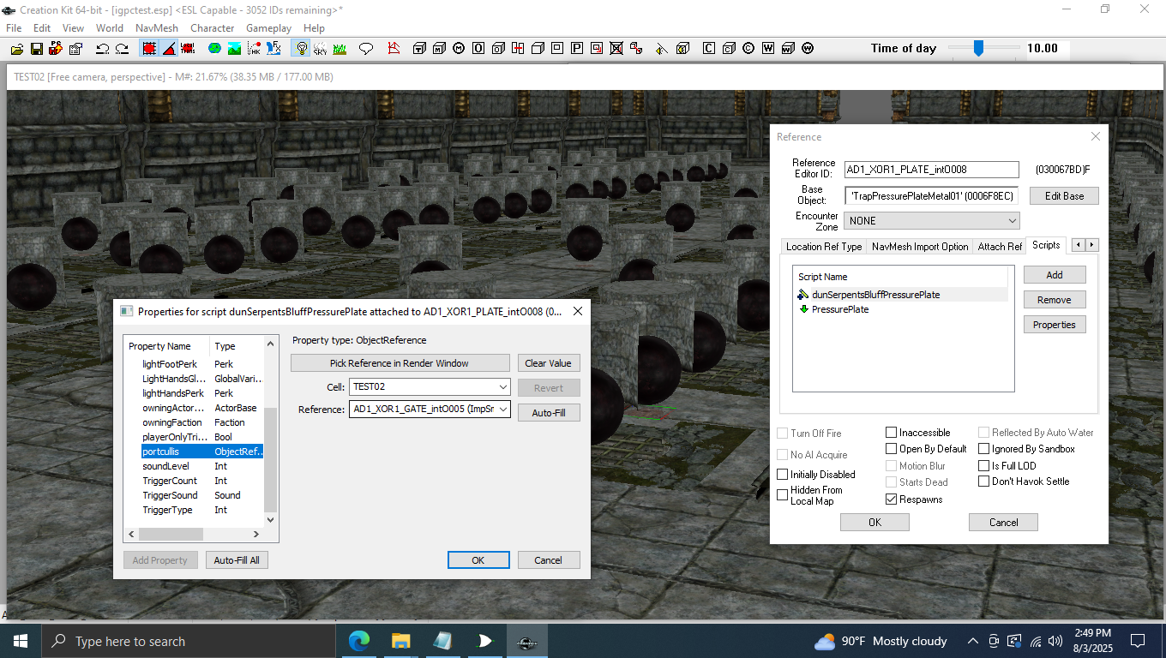
Task: Enable the Inaccessible checkbox
Action: pos(891,433)
